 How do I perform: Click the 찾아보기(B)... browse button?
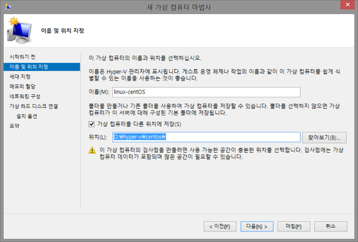[324, 138]
